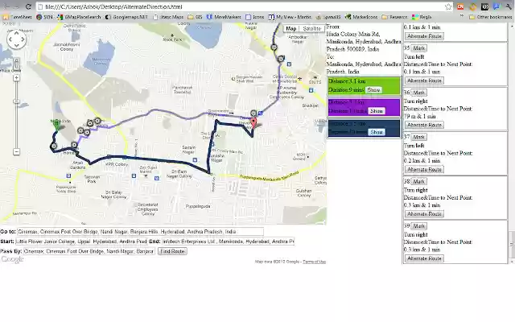Zoom in with the map plus button
Viewport: 515px width, 322px height.
coord(16,78)
